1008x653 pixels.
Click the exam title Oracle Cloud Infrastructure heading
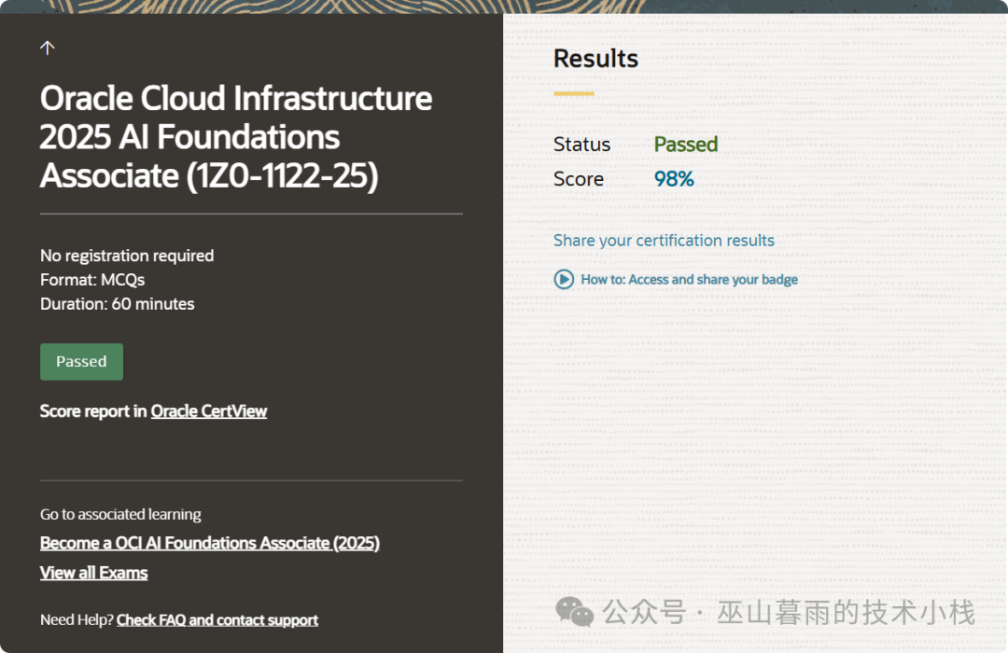pyautogui.click(x=236, y=137)
